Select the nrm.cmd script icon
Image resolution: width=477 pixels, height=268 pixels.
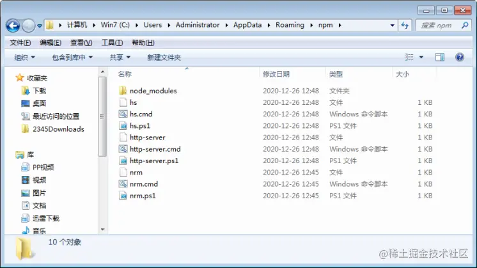point(123,184)
